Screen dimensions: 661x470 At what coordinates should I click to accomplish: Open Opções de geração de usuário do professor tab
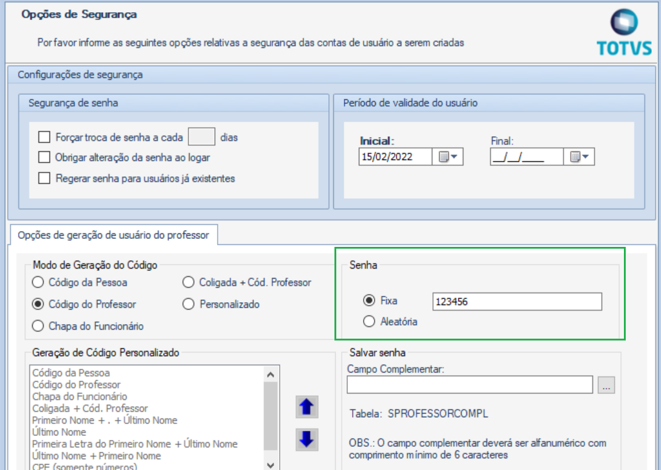(113, 235)
